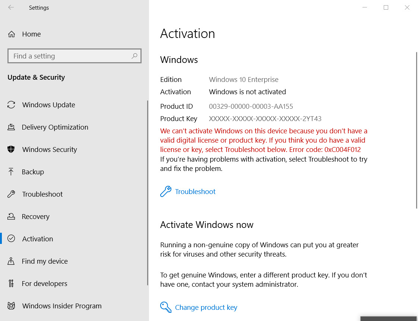This screenshot has width=418, height=321.
Task: Click the search magnifier icon
Action: pyautogui.click(x=134, y=56)
